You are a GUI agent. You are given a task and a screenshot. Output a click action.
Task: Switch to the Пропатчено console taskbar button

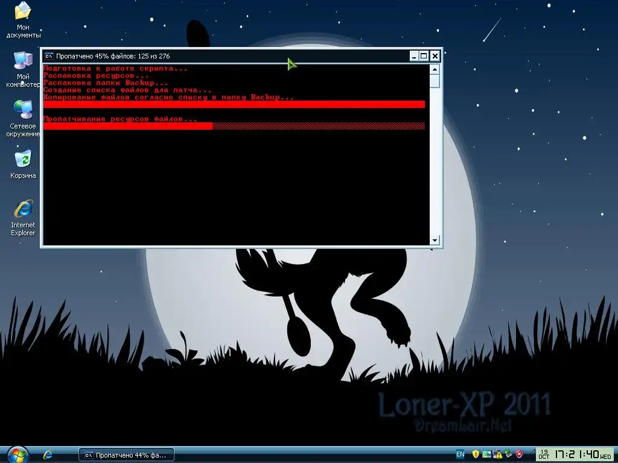pos(127,455)
